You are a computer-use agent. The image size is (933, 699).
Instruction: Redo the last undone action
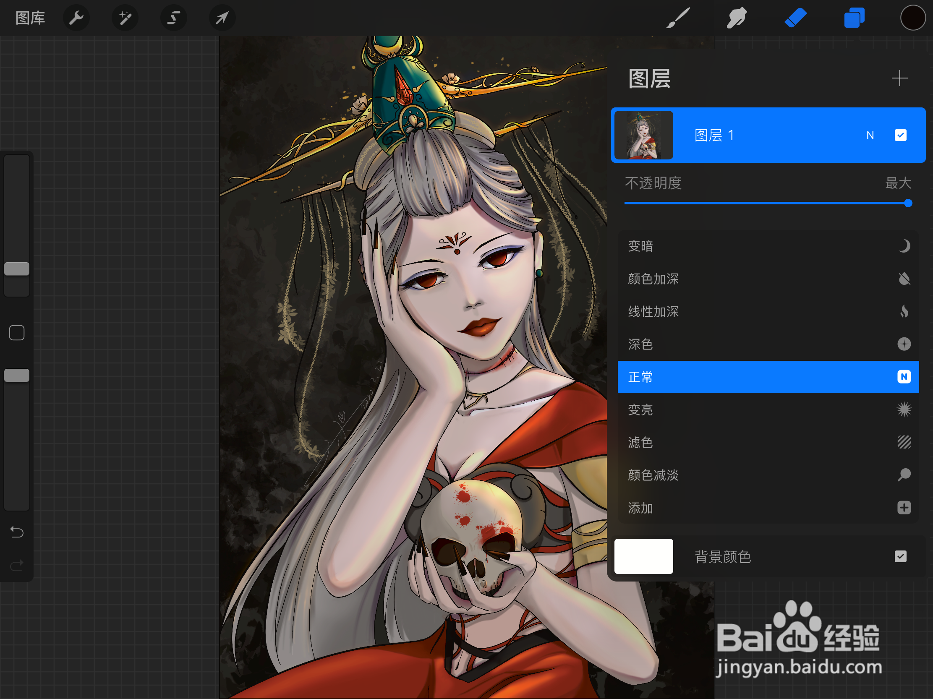click(17, 565)
